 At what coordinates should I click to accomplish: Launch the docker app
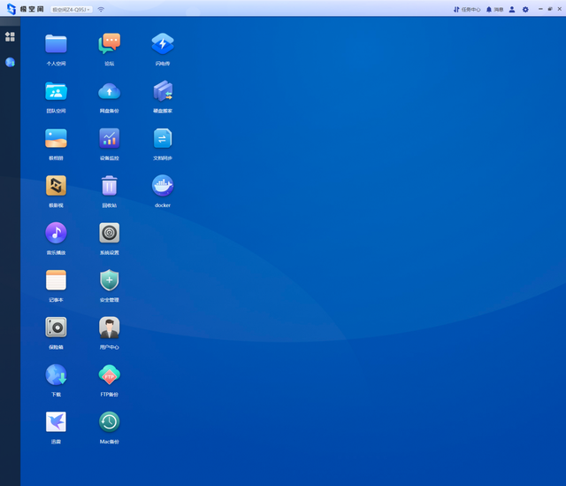(x=163, y=185)
